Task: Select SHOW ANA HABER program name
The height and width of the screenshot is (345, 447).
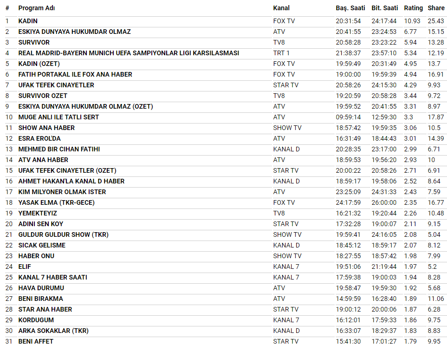Action: pyautogui.click(x=46, y=128)
